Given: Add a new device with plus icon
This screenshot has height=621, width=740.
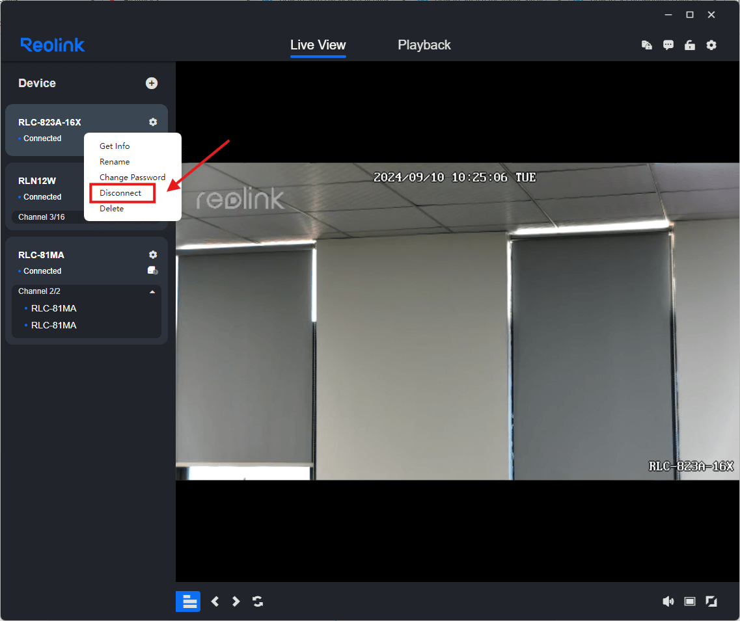Looking at the screenshot, I should pos(152,83).
